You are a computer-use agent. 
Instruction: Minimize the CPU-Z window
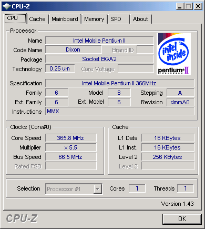pos(180,6)
